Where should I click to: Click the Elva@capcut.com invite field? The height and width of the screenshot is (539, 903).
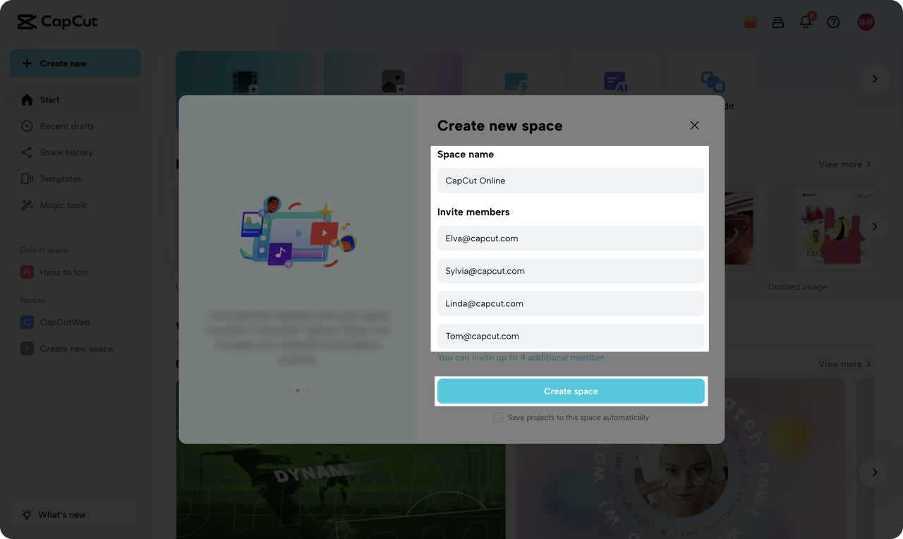point(571,238)
